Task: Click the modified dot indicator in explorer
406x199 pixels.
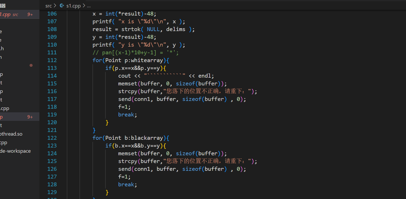Action: point(31,65)
